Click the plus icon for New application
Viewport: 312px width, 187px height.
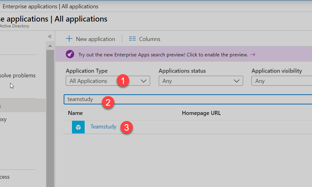click(x=69, y=39)
